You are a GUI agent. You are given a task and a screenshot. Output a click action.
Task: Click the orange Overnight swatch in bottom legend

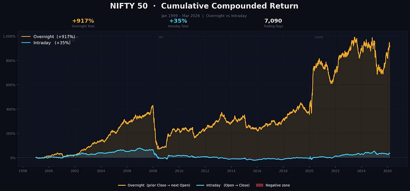point(122,185)
